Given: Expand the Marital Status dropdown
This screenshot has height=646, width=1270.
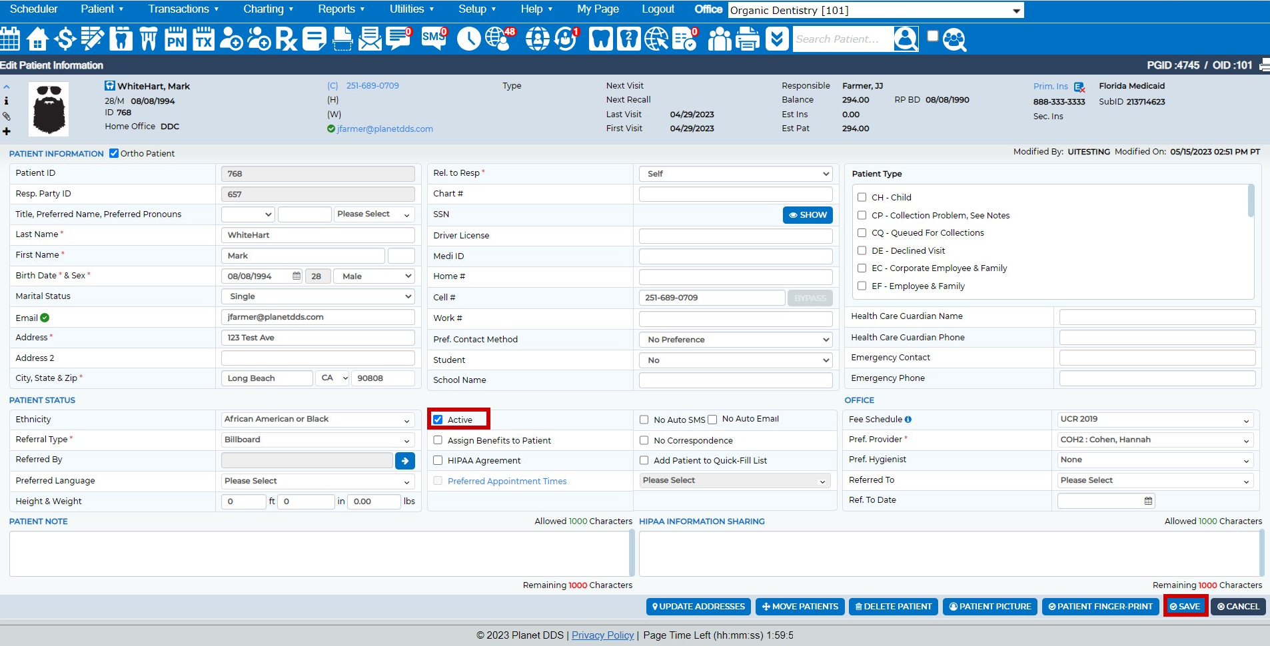Looking at the screenshot, I should coord(318,296).
